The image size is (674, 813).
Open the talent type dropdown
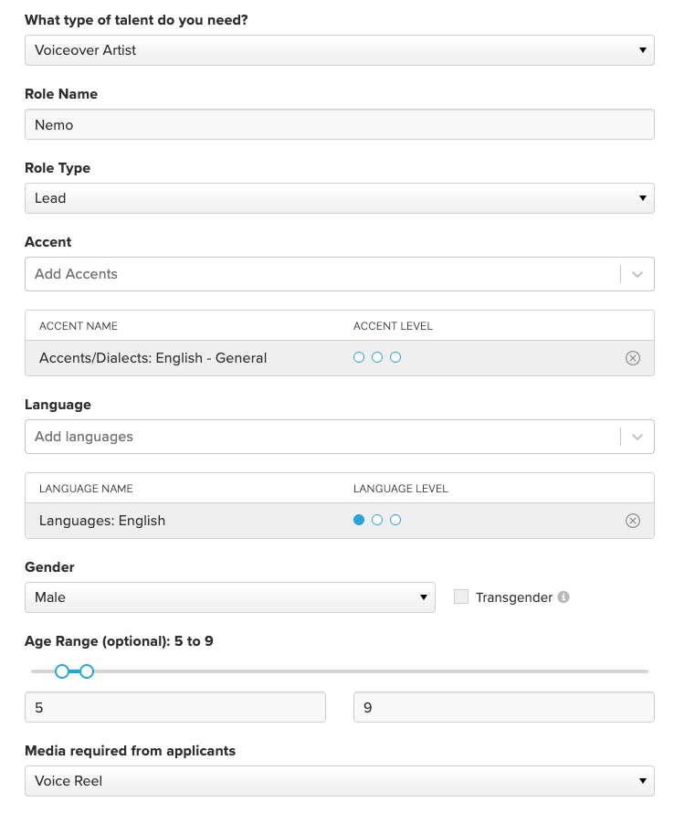[x=339, y=50]
